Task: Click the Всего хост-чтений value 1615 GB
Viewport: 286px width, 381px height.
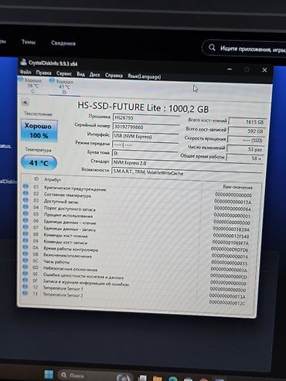Action: [x=247, y=122]
